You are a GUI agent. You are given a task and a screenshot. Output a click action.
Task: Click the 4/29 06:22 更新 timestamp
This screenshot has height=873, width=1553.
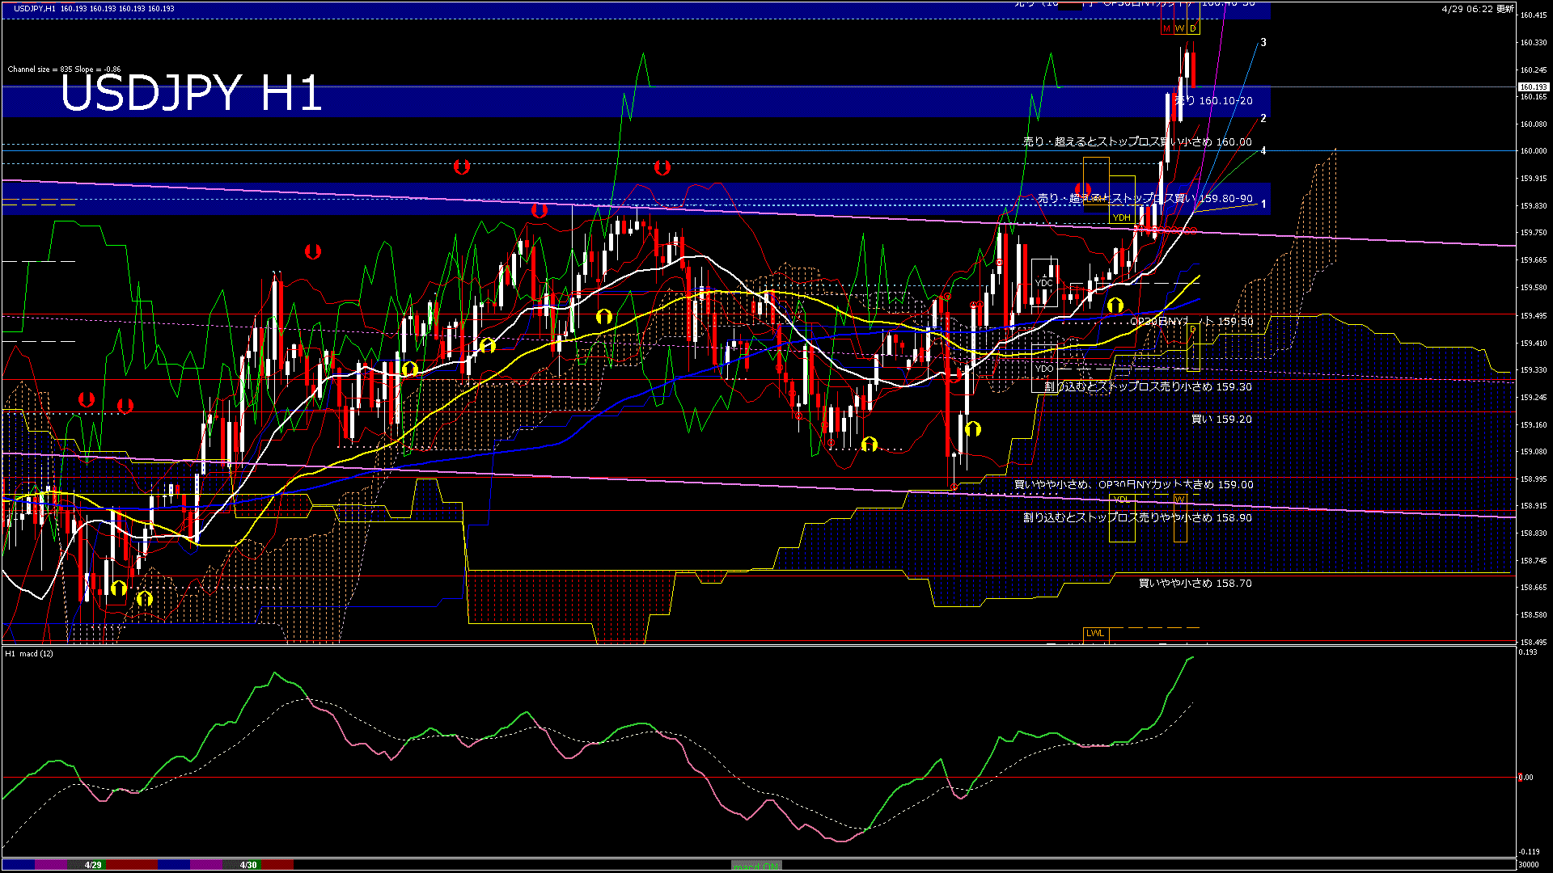[1477, 9]
